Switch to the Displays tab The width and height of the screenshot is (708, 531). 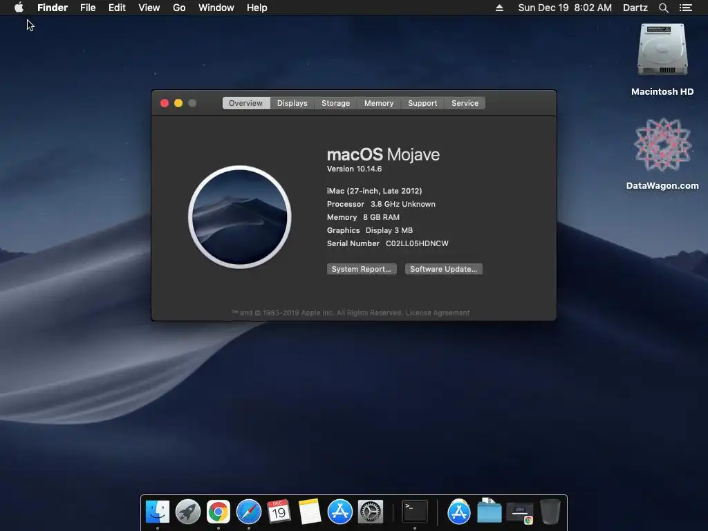292,103
